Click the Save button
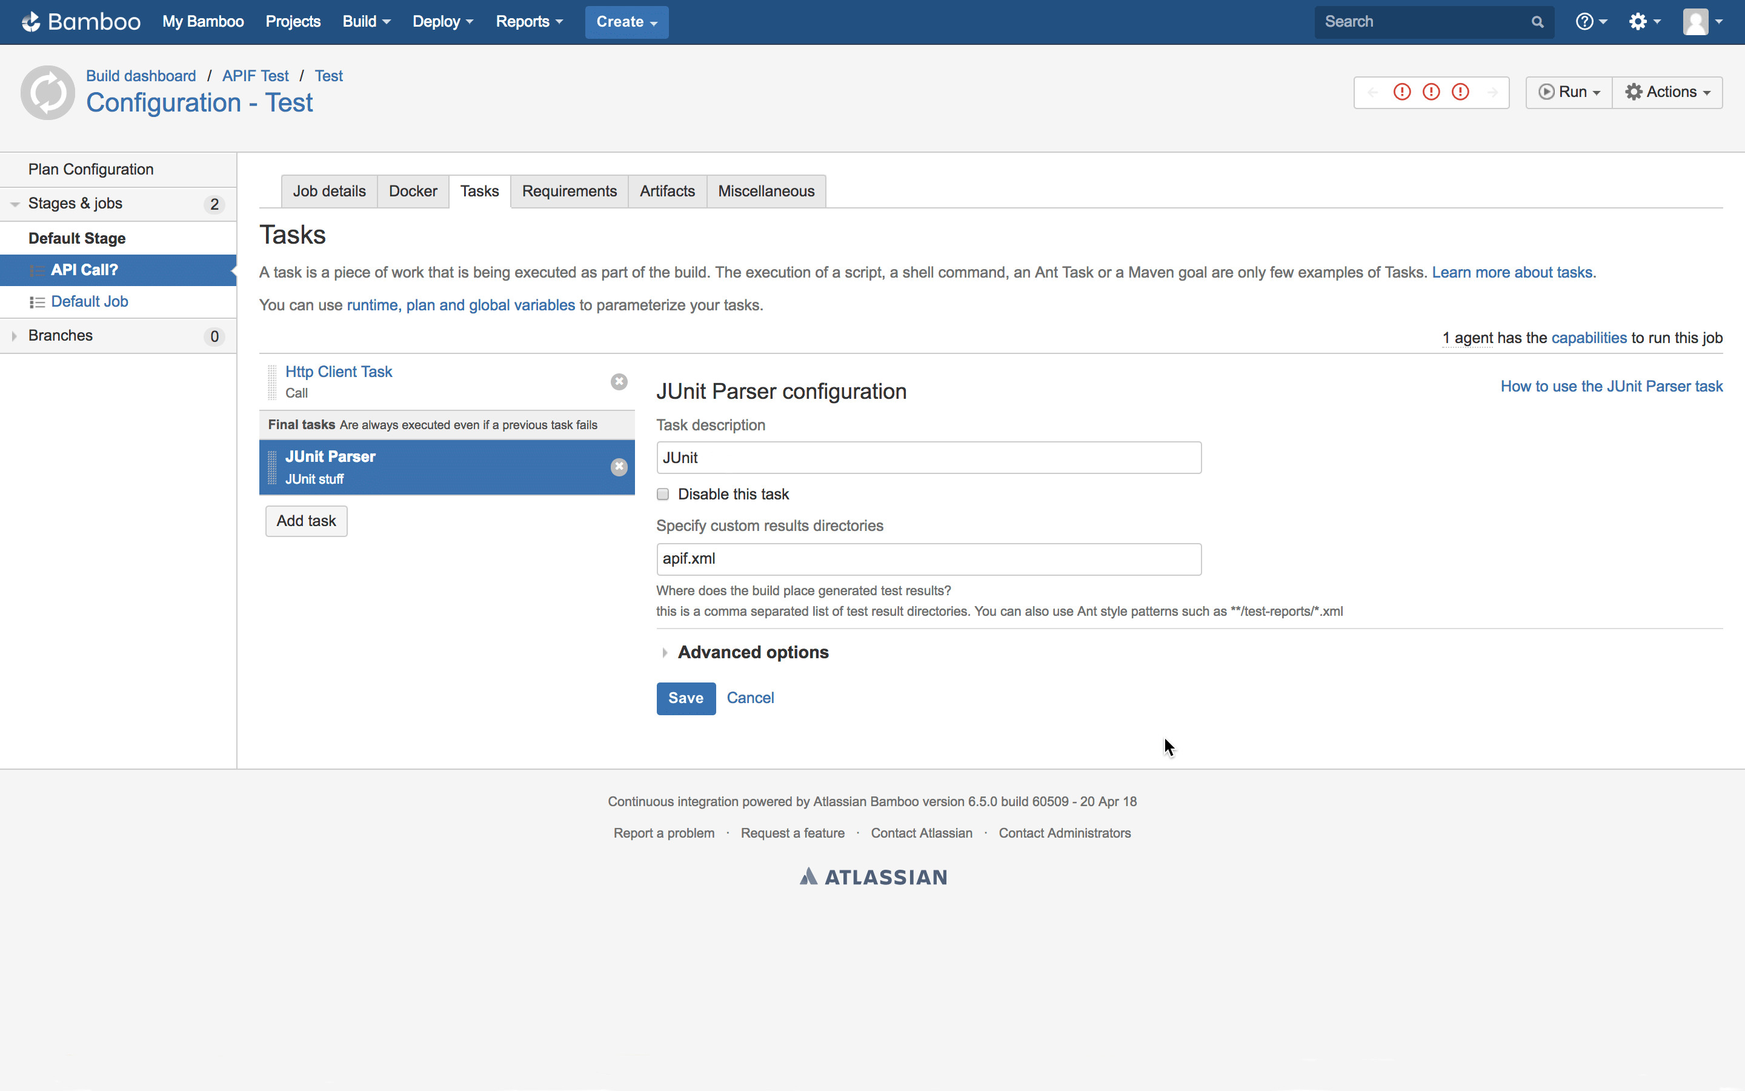This screenshot has height=1091, width=1745. tap(685, 698)
